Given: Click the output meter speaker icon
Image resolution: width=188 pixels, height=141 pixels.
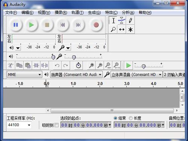Looking at the screenshot, I should point(12,48).
